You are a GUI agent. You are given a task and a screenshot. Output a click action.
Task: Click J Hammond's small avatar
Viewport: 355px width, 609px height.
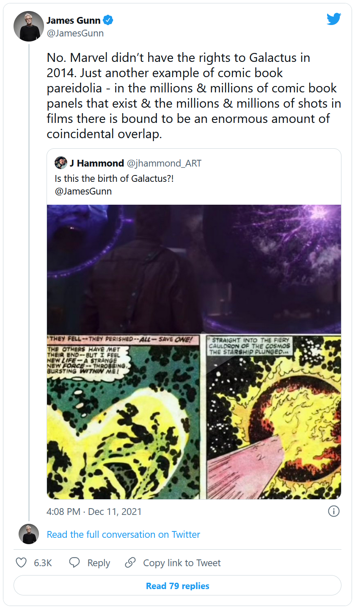pyautogui.click(x=61, y=163)
